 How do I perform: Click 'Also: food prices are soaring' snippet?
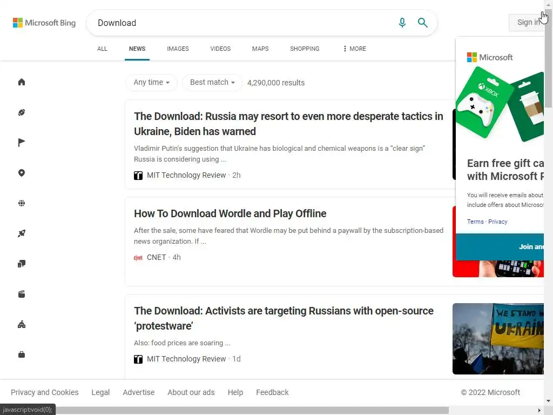click(x=182, y=343)
